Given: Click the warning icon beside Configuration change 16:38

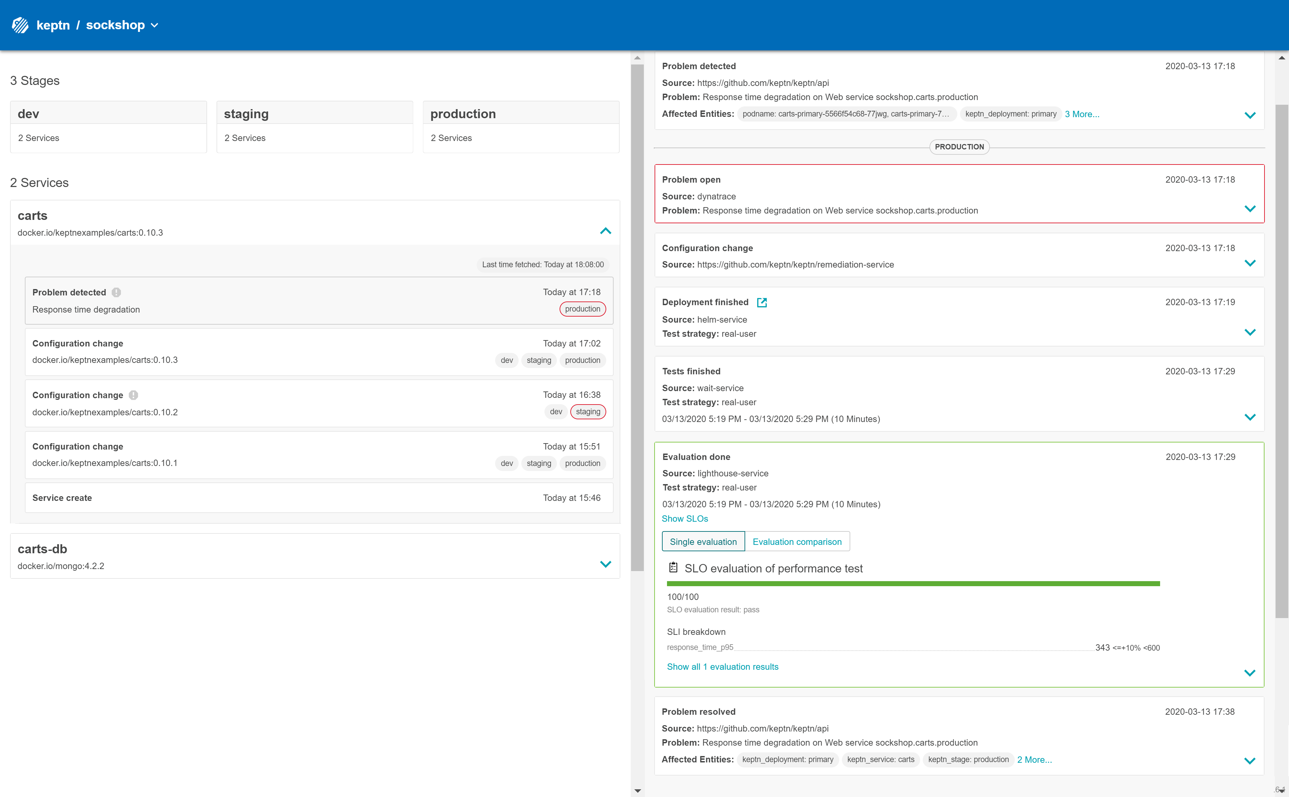Looking at the screenshot, I should pos(133,395).
